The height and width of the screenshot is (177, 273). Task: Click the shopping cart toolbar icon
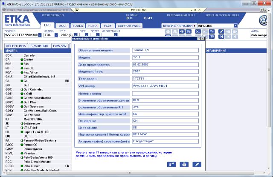coord(212,37)
